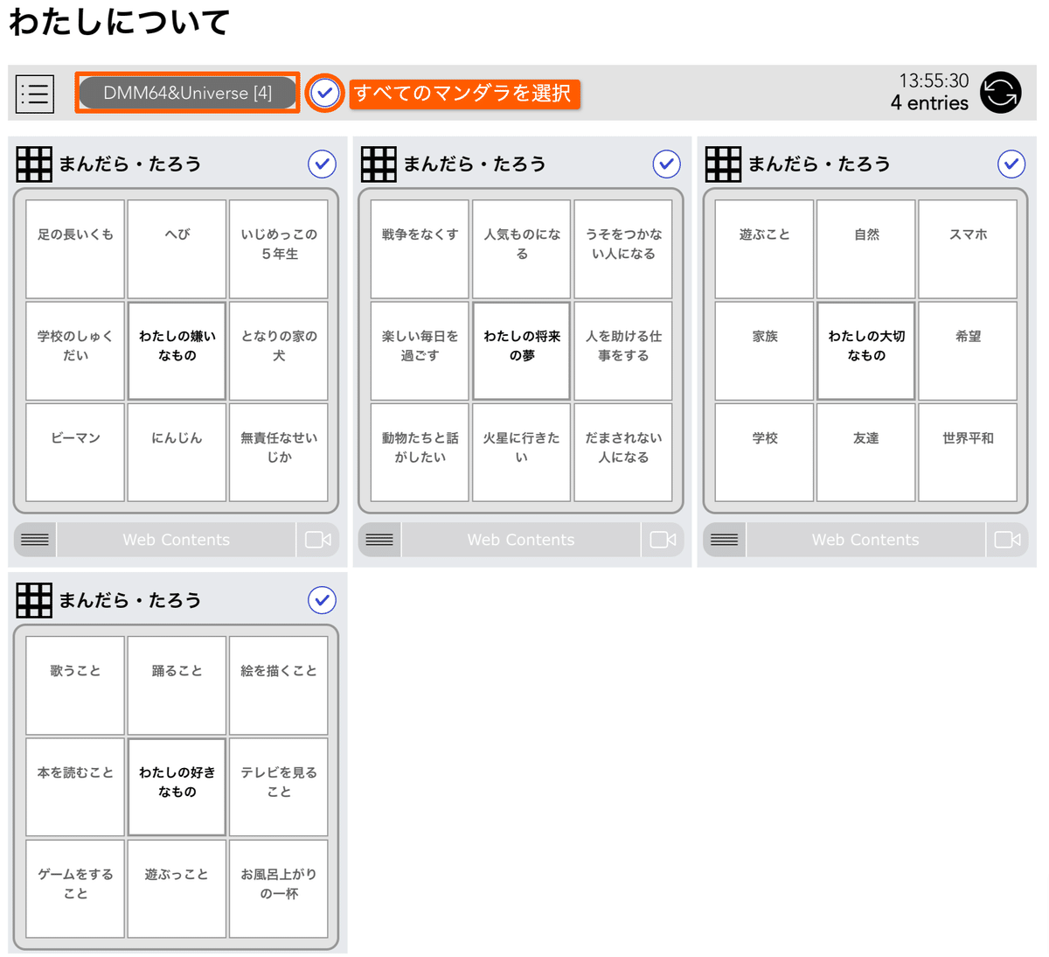The image size is (1049, 957).
Task: Toggle the checkmark on the わたしの将来の夢 mandala
Action: tap(666, 164)
